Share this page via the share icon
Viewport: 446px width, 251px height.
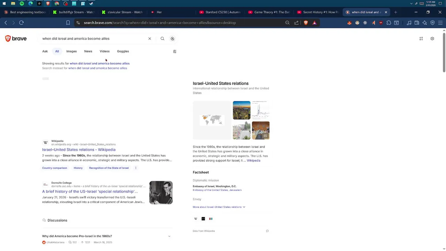(x=296, y=23)
